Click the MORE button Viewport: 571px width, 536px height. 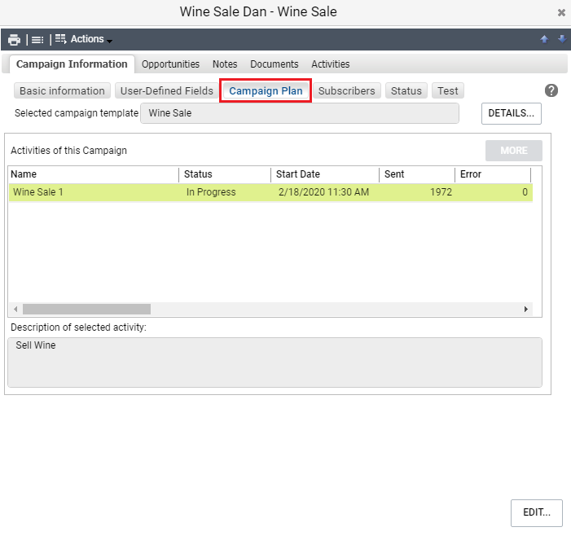point(513,151)
